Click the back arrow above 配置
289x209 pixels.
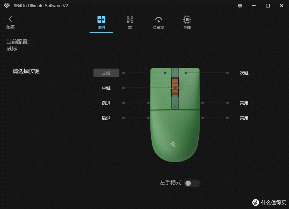pos(10,19)
